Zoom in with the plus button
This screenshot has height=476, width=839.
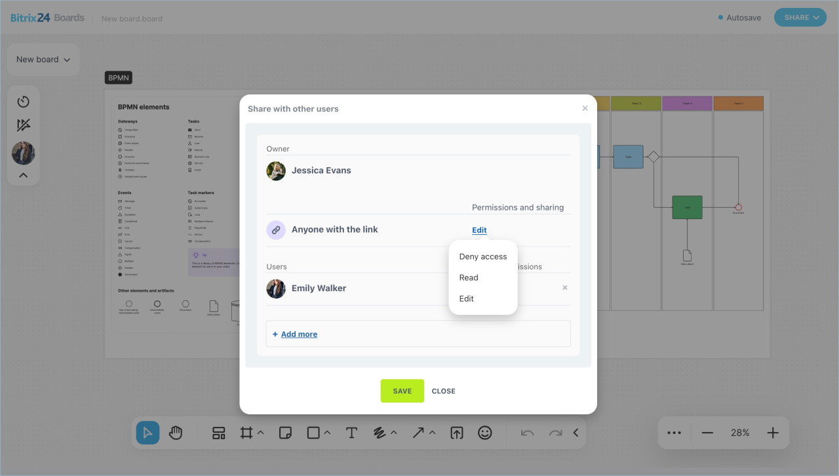(773, 433)
